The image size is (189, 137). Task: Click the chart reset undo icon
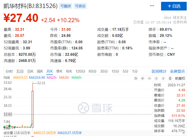(136, 78)
